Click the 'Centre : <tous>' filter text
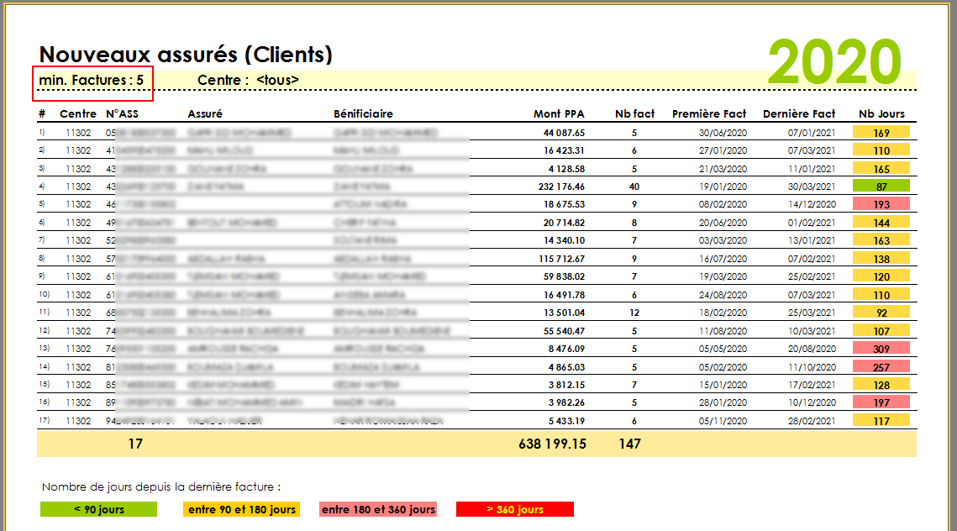Image resolution: width=957 pixels, height=531 pixels. point(248,80)
